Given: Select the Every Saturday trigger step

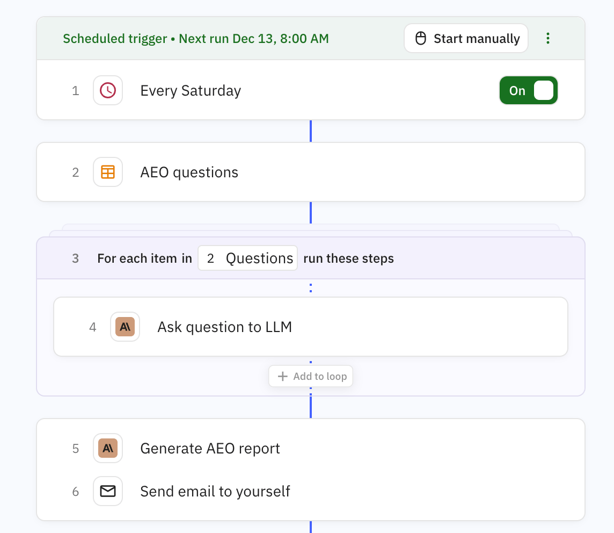Looking at the screenshot, I should [x=191, y=91].
